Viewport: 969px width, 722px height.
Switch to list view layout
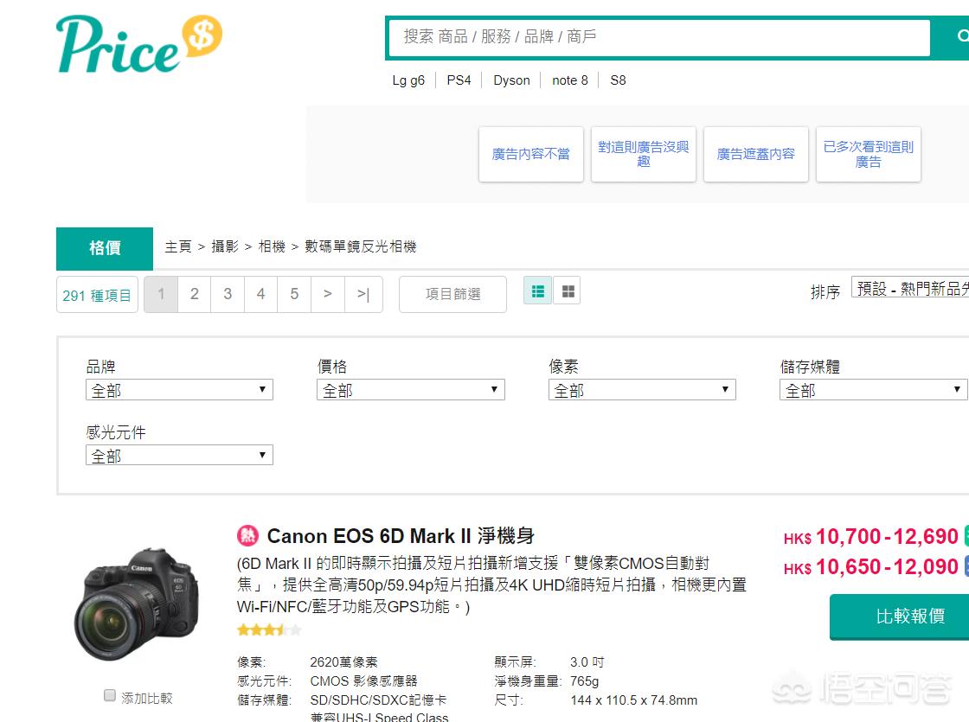[x=538, y=291]
